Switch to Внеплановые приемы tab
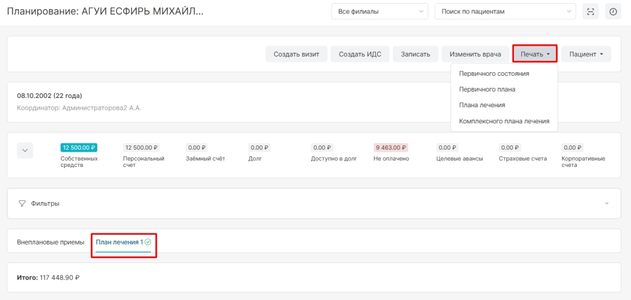 51,243
